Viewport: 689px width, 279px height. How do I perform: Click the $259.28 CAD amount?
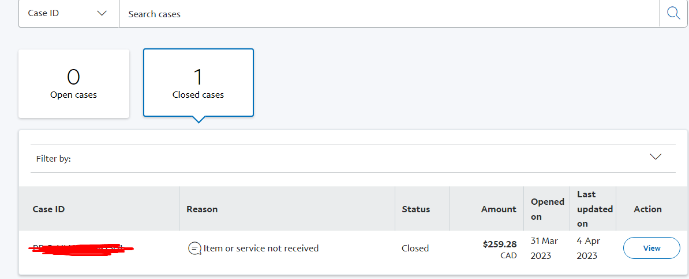click(x=500, y=249)
